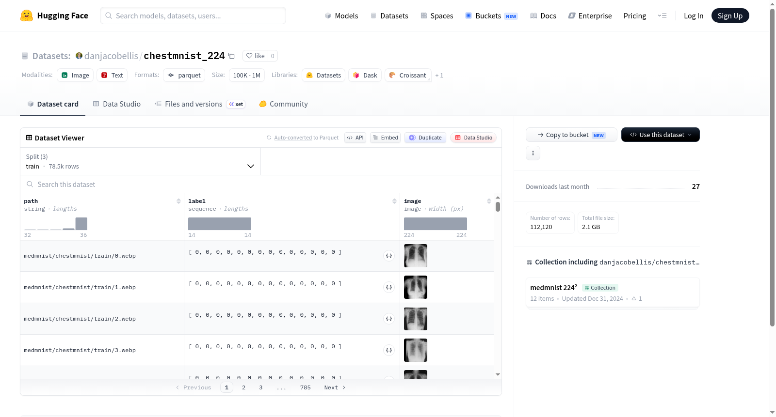The height and width of the screenshot is (417, 776).
Task: Open the more options three-dot button
Action: click(x=533, y=153)
